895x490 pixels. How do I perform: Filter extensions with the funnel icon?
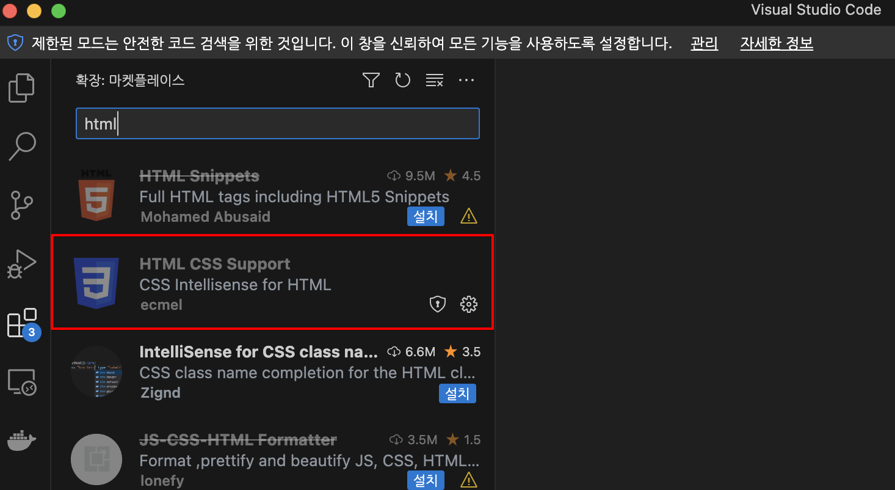pos(371,80)
